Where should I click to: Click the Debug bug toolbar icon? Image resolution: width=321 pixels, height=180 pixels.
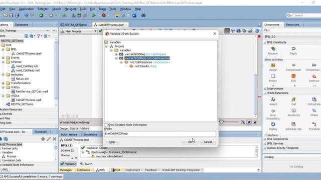tap(104, 15)
